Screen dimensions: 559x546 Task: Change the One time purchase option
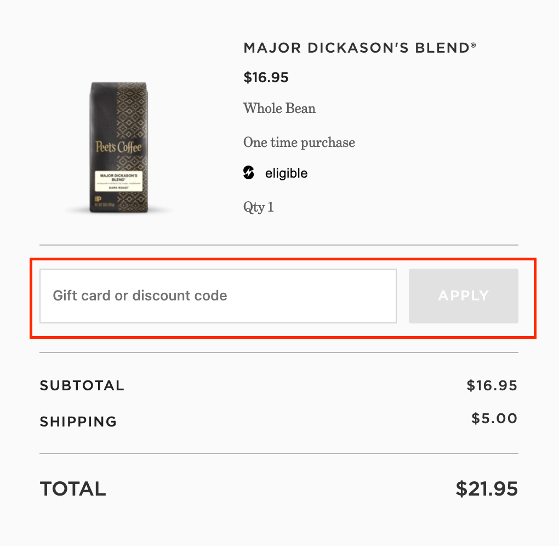click(x=299, y=142)
